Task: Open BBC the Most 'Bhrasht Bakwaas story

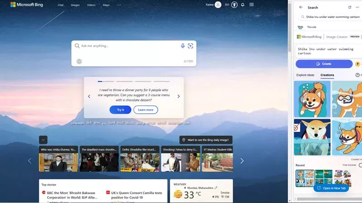Action: click(72, 195)
